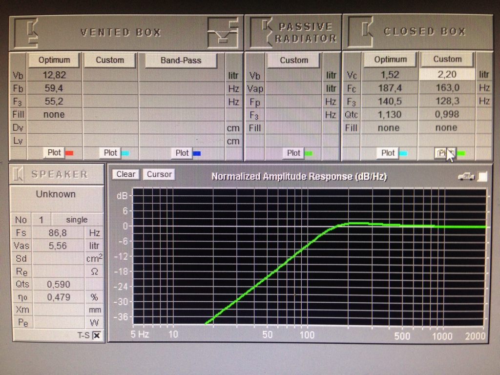500x375 pixels.
Task: Click Vented Box Optimum Fb value 59,4
Action: [x=54, y=88]
